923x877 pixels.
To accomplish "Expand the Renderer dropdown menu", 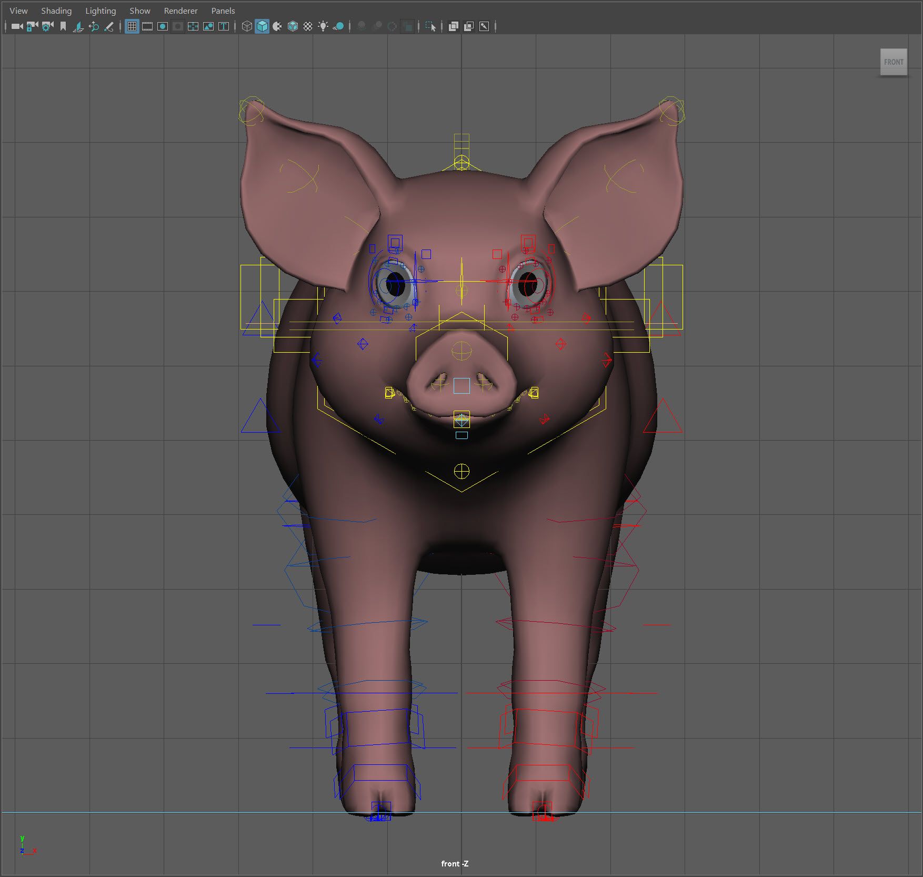I will [180, 11].
